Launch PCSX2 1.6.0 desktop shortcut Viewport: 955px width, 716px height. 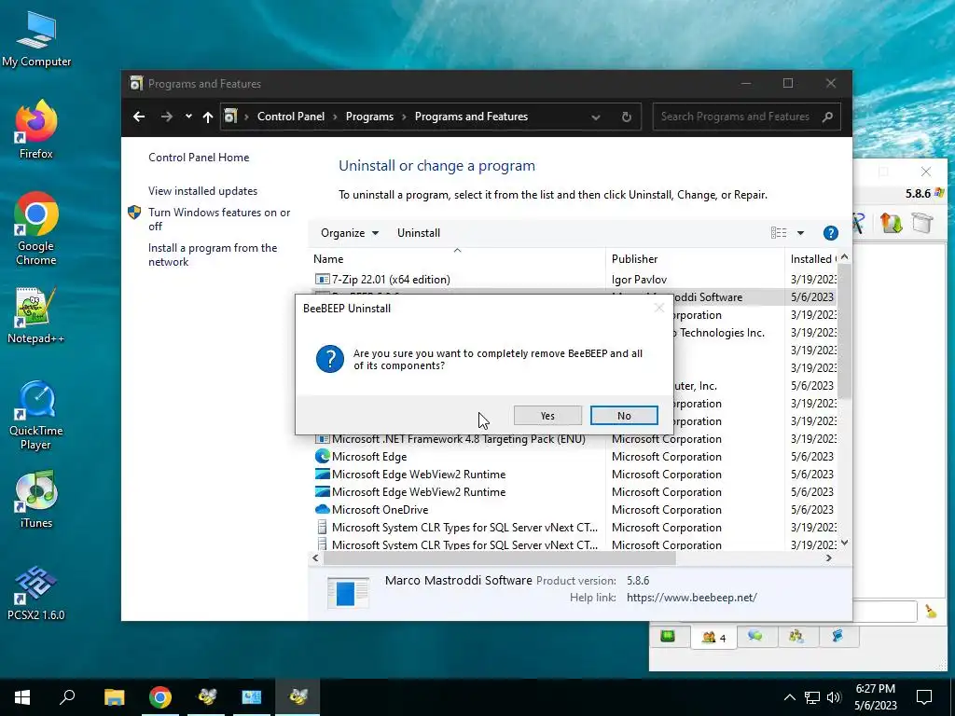point(36,592)
